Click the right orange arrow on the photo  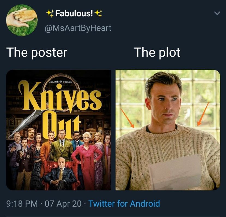(x=203, y=114)
